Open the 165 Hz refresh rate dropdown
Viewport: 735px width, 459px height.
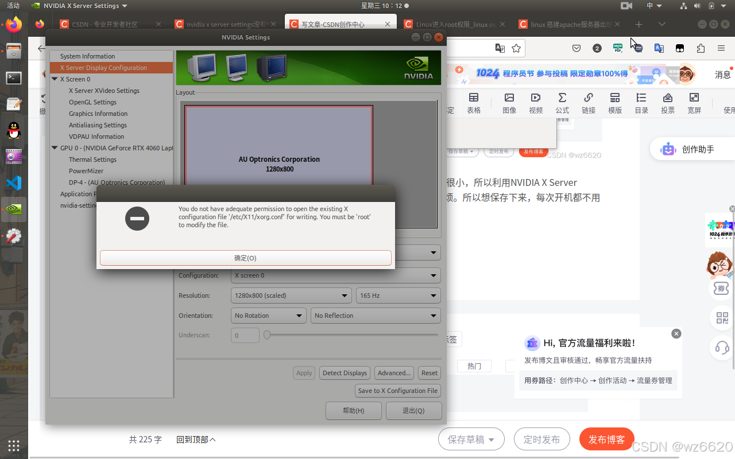click(398, 295)
